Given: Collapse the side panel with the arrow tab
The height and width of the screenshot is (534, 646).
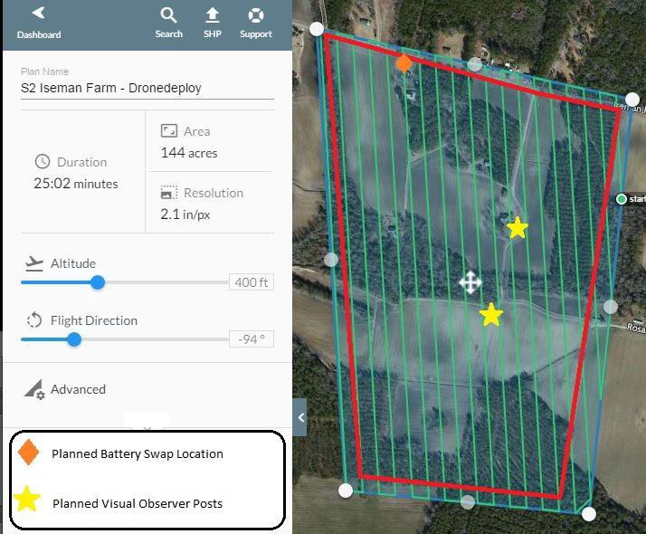Looking at the screenshot, I should [300, 418].
